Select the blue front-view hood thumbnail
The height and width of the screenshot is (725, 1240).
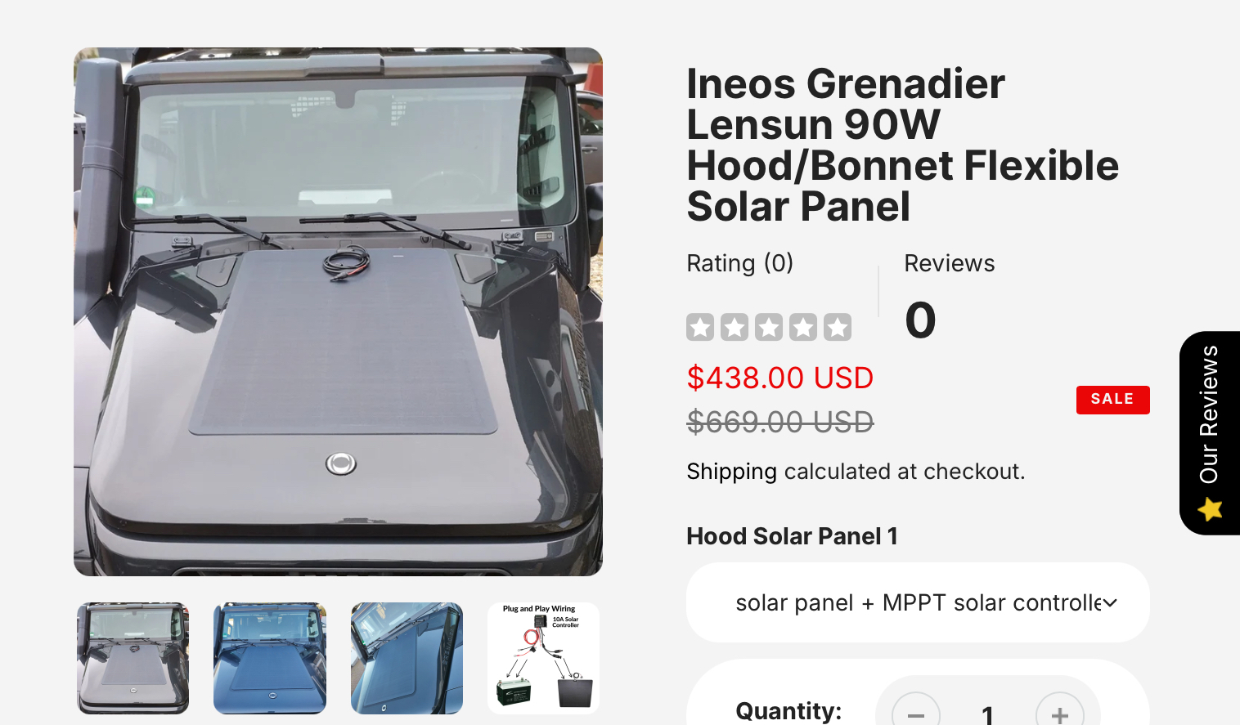click(270, 658)
